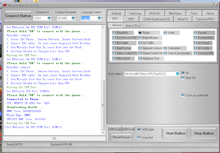Click the log scrollbar down arrow
The height and width of the screenshot is (153, 220).
[103, 133]
